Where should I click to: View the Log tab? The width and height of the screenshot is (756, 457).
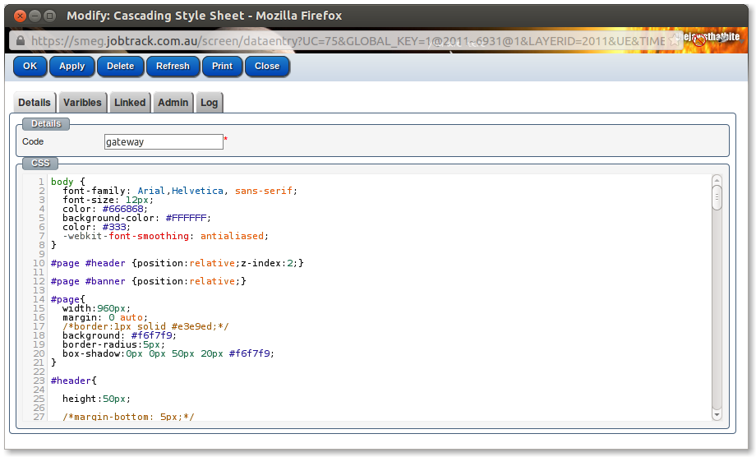click(210, 103)
